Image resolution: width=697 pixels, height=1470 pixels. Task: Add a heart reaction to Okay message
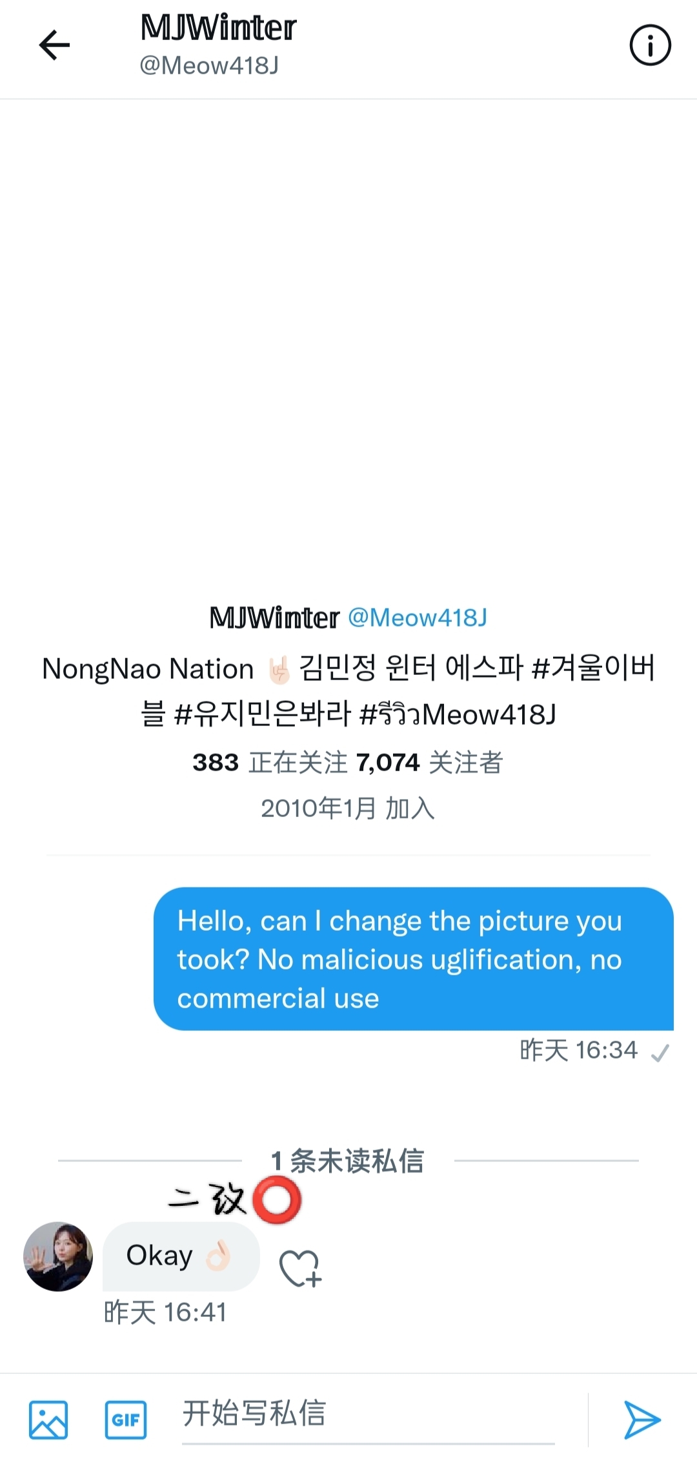(300, 1268)
